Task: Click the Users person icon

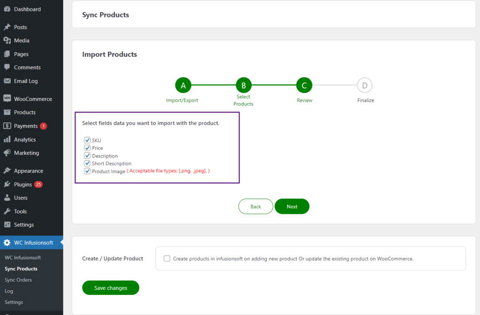Action: (x=7, y=198)
